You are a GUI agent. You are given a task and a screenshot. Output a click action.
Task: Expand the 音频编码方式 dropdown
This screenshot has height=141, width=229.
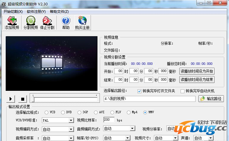[132, 128]
